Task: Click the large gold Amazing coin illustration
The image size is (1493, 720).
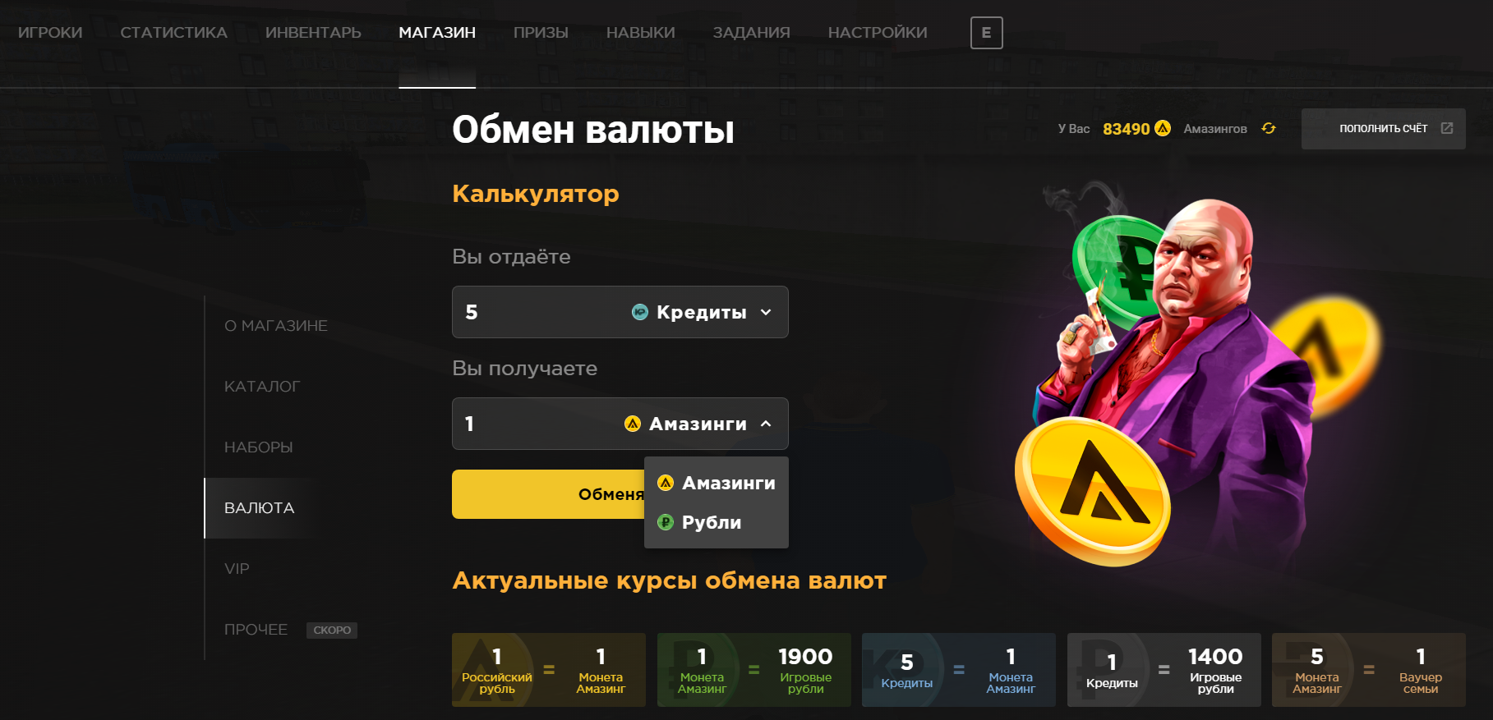Action: (1092, 493)
